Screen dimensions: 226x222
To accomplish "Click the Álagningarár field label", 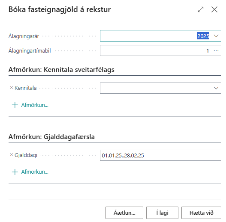I will (x=24, y=36).
